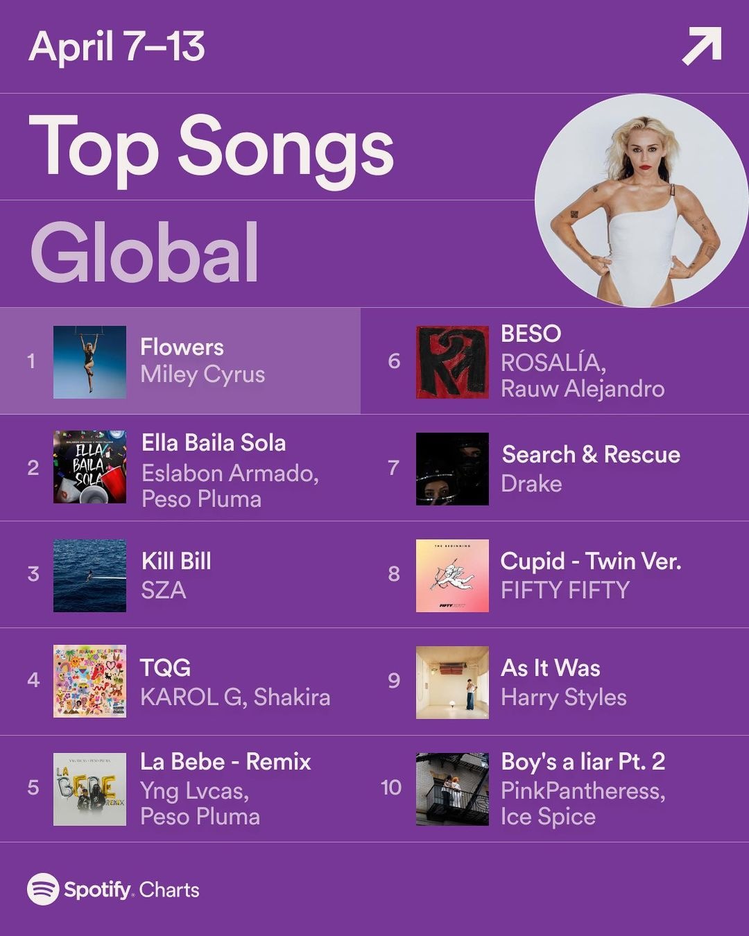Open the As It Was cover
Image resolution: width=749 pixels, height=936 pixels.
tap(452, 682)
